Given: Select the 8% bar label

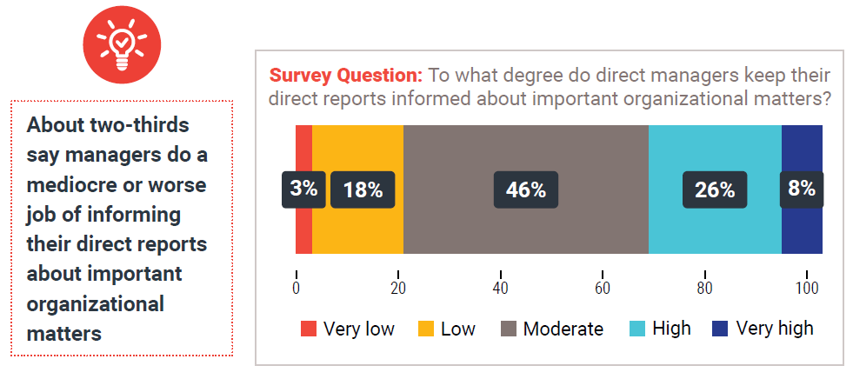Looking at the screenshot, I should (x=802, y=189).
